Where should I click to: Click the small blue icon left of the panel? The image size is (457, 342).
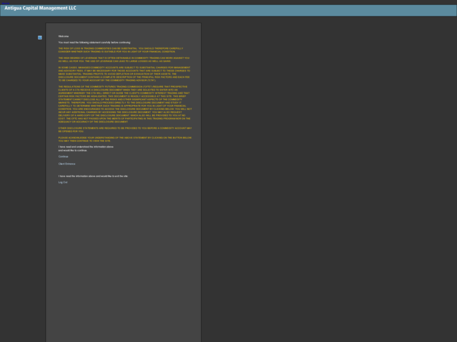coord(40,38)
